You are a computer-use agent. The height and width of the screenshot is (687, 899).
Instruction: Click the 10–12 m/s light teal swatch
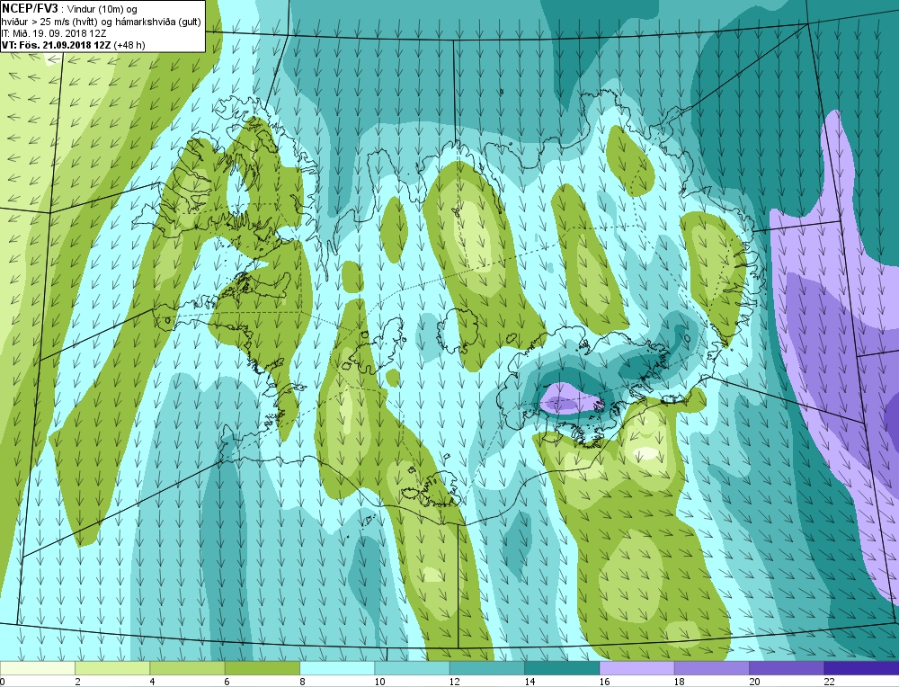coord(412,668)
